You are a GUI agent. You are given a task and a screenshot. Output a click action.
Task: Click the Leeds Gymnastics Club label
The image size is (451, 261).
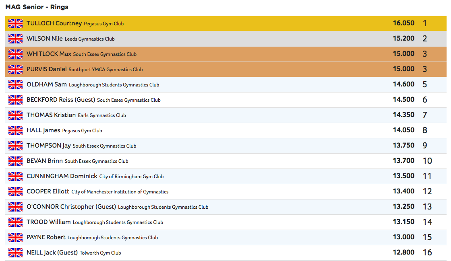pyautogui.click(x=89, y=39)
